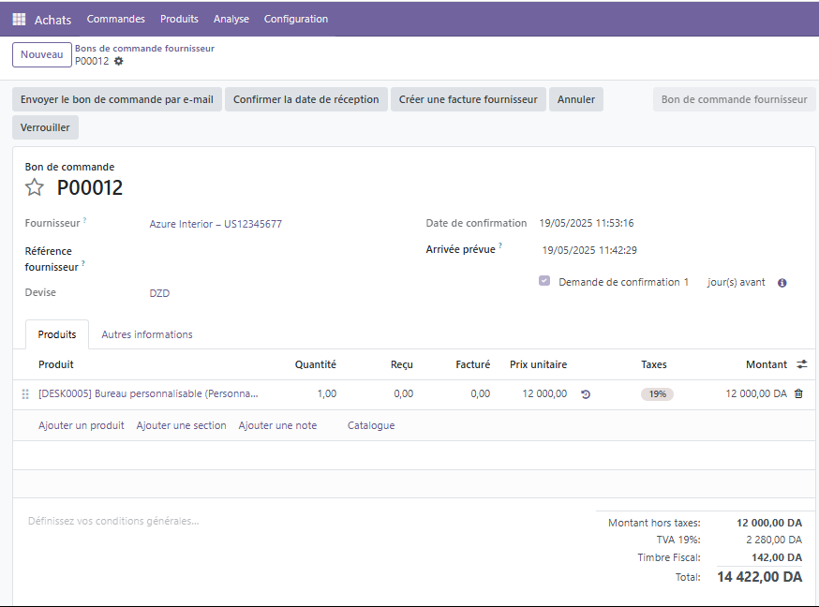Click the Produit column header
This screenshot has width=819, height=607.
pyautogui.click(x=56, y=364)
